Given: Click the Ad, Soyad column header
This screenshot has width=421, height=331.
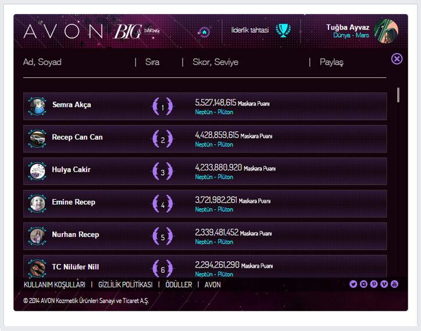Looking at the screenshot, I should [x=42, y=62].
